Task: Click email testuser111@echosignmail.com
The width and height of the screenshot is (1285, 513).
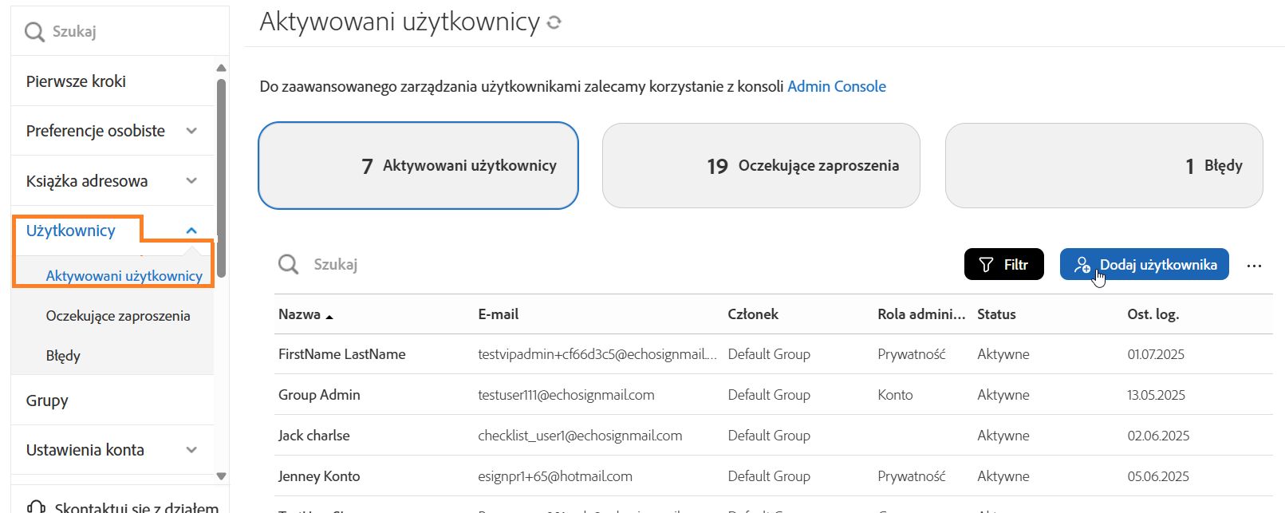Action: (x=566, y=395)
